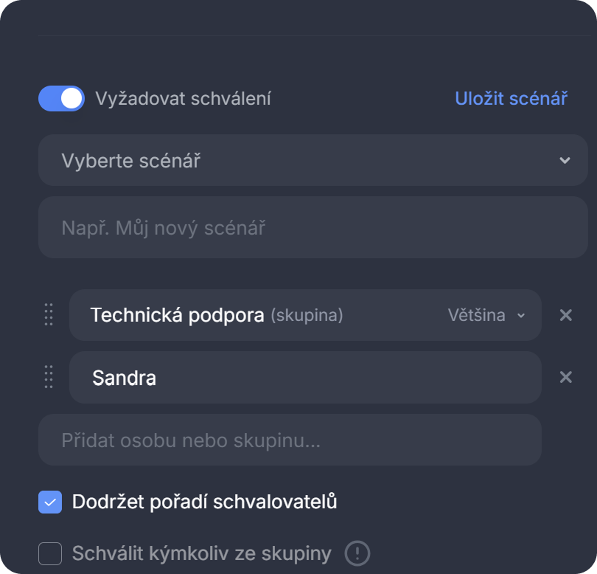Grab the drag handle beside Technická podpora

coord(49,315)
